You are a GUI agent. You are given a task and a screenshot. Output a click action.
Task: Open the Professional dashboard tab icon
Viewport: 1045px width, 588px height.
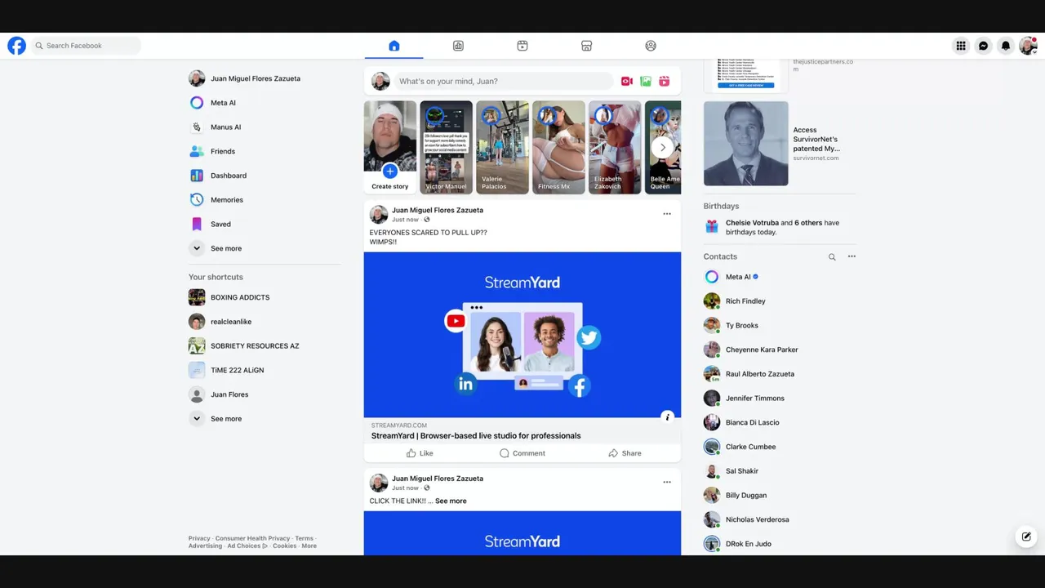pyautogui.click(x=458, y=46)
